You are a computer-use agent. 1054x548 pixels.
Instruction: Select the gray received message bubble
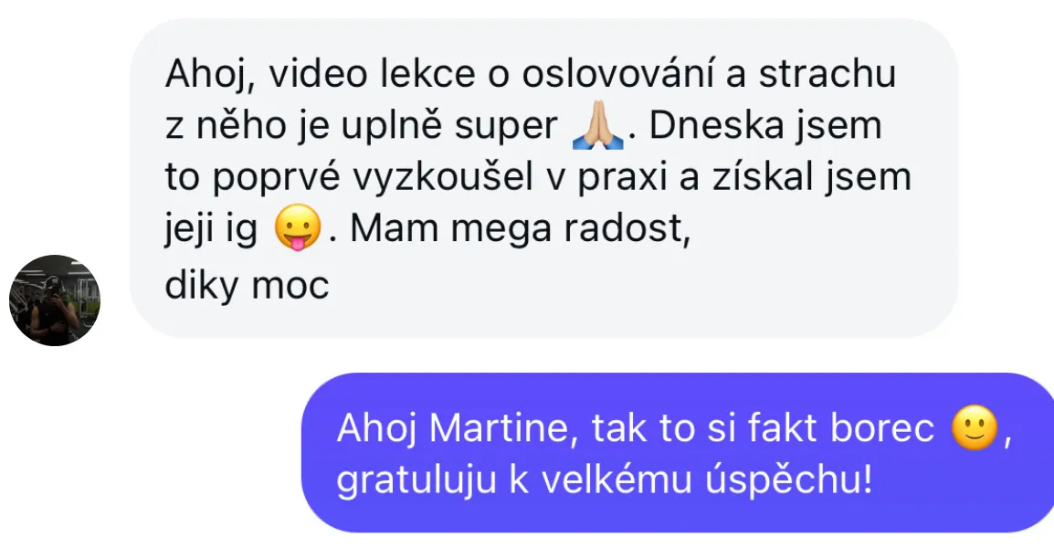[x=543, y=178]
